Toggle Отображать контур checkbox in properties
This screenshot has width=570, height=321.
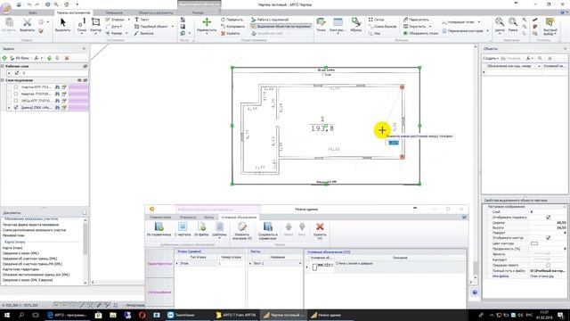[549, 238]
